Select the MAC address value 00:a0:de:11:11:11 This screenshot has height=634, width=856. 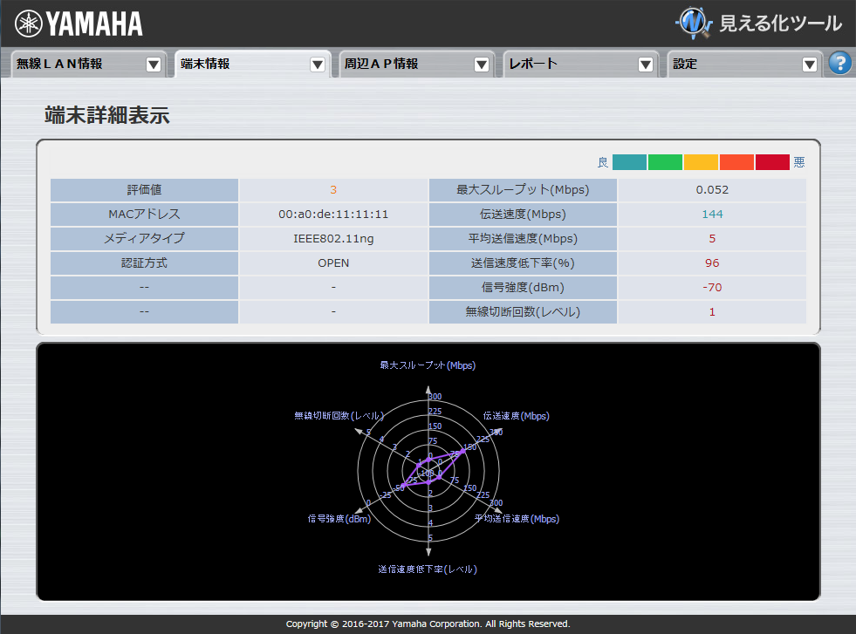click(333, 214)
